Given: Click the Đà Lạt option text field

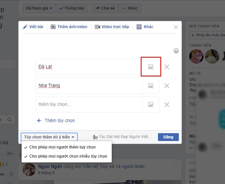Looking at the screenshot, I should [89, 67].
